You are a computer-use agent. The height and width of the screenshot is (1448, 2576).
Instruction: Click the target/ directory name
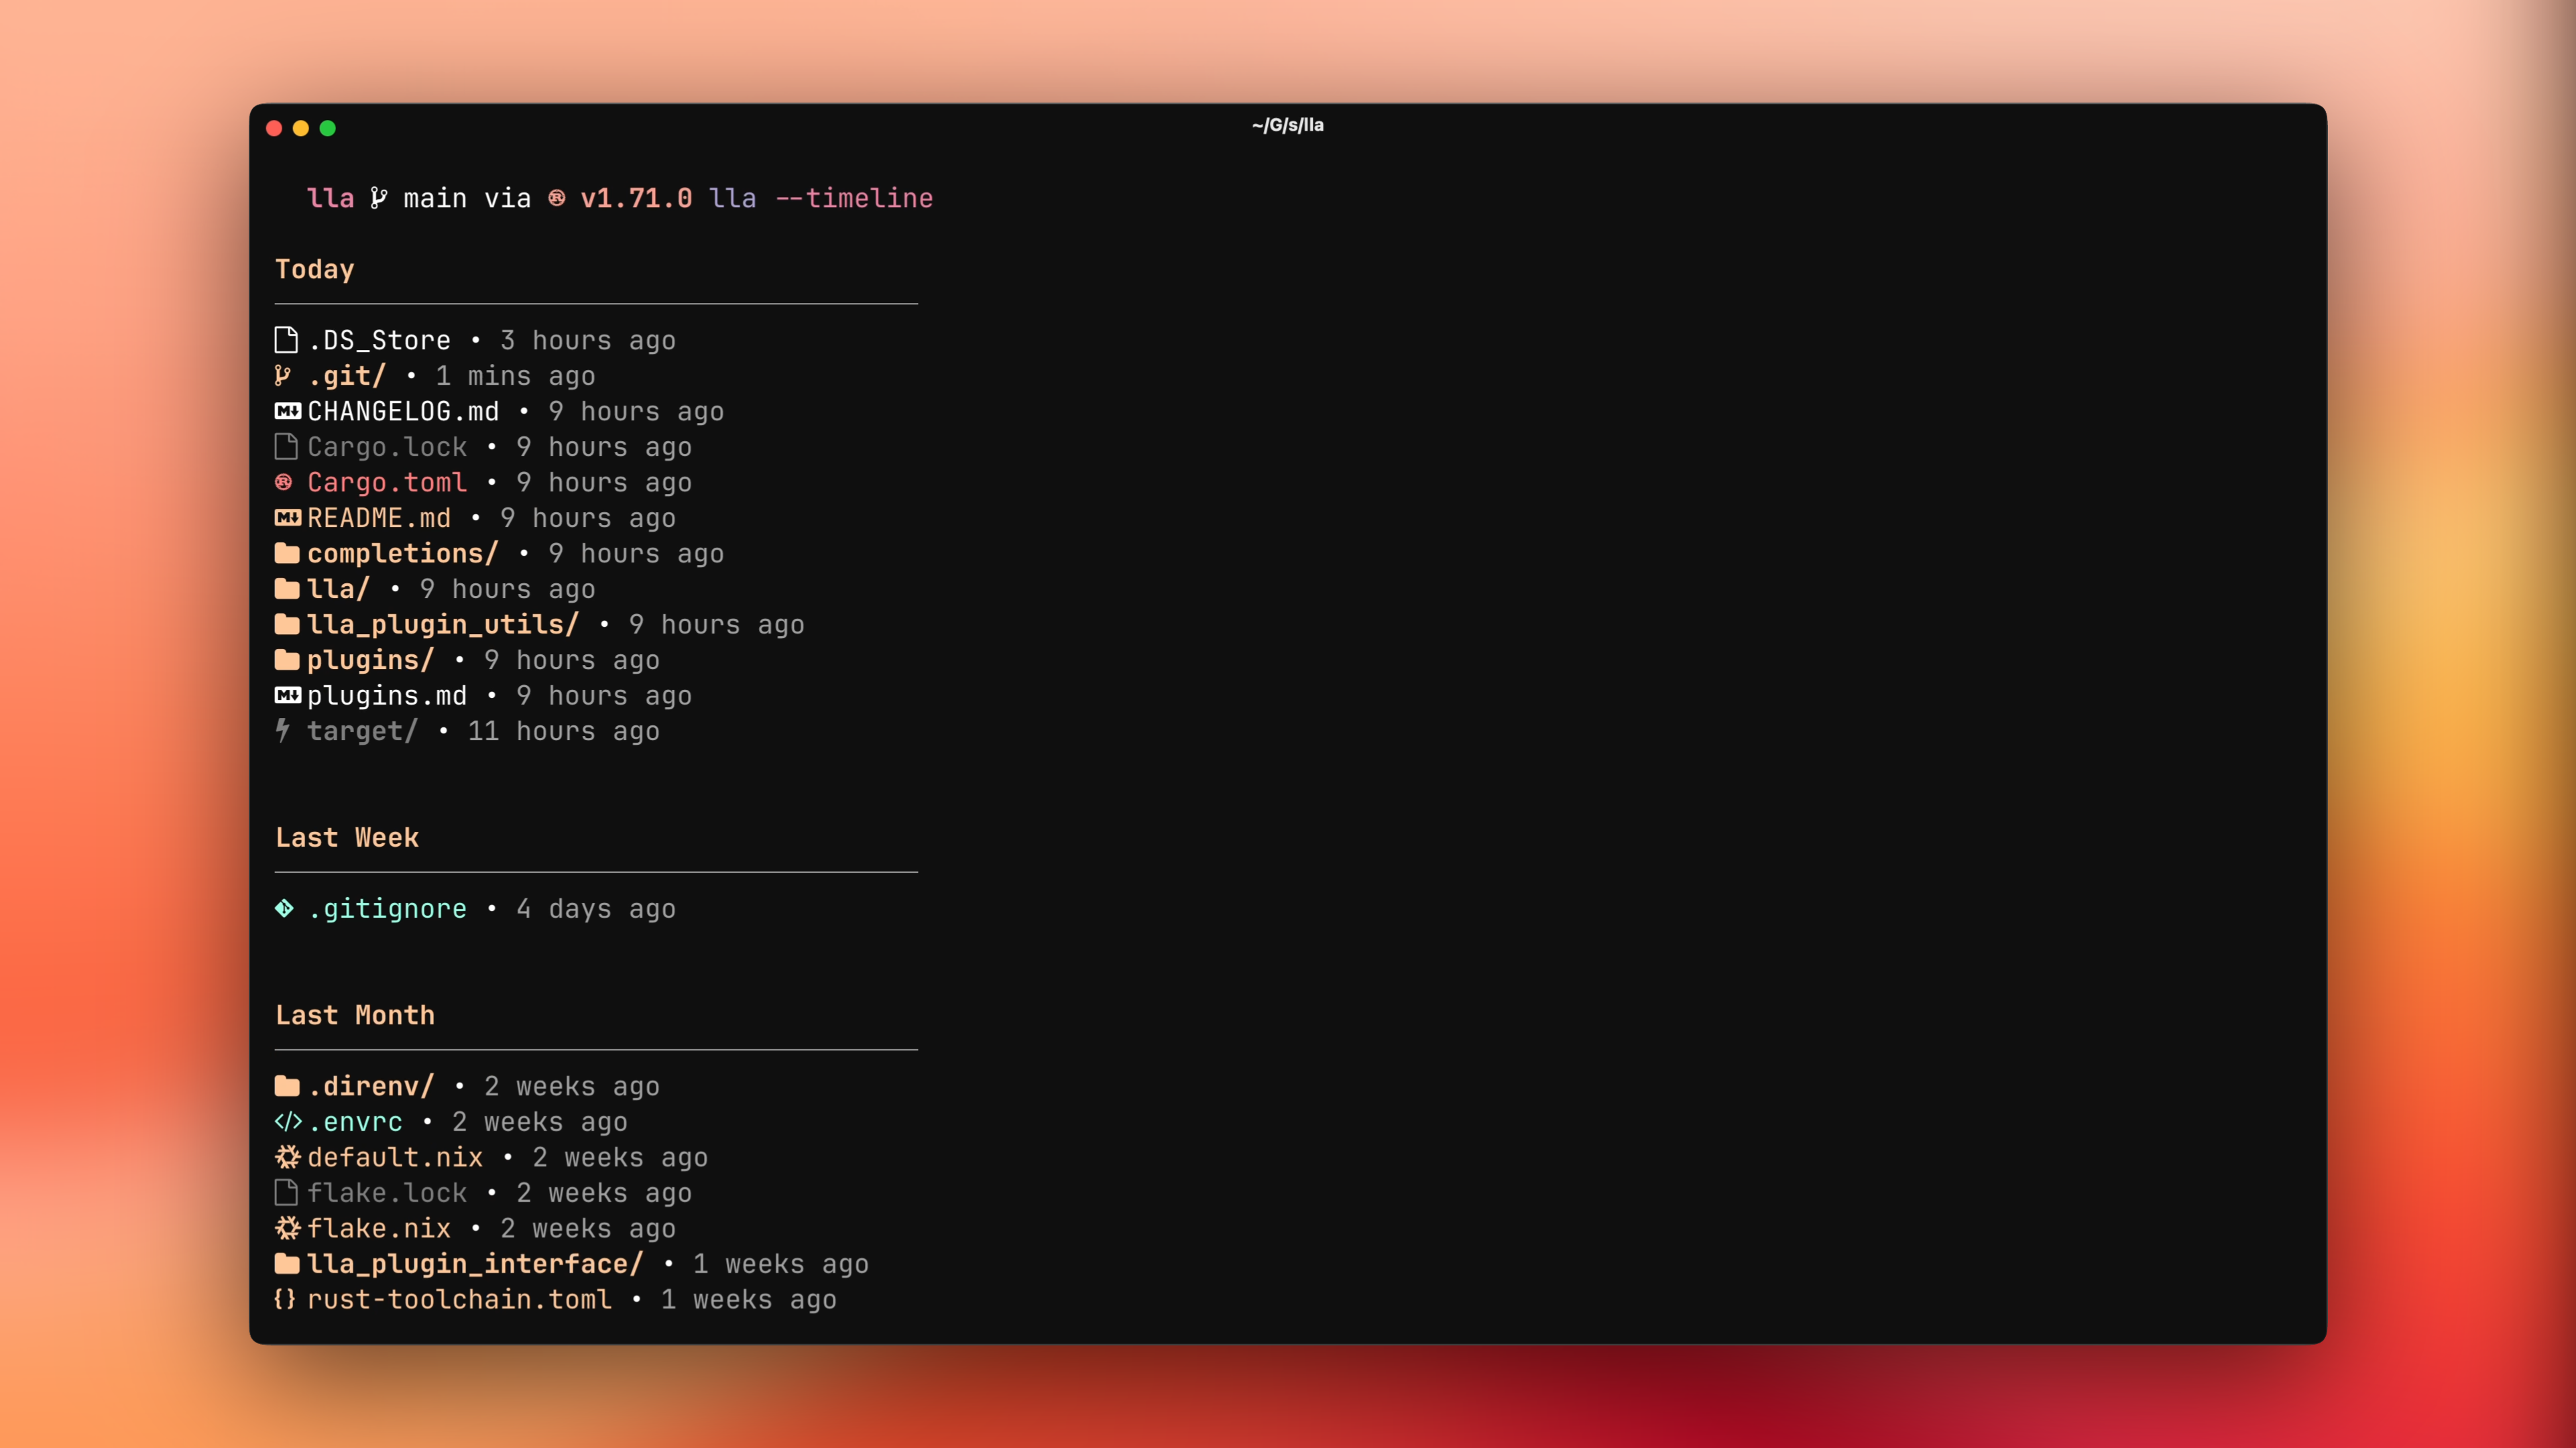pos(363,731)
